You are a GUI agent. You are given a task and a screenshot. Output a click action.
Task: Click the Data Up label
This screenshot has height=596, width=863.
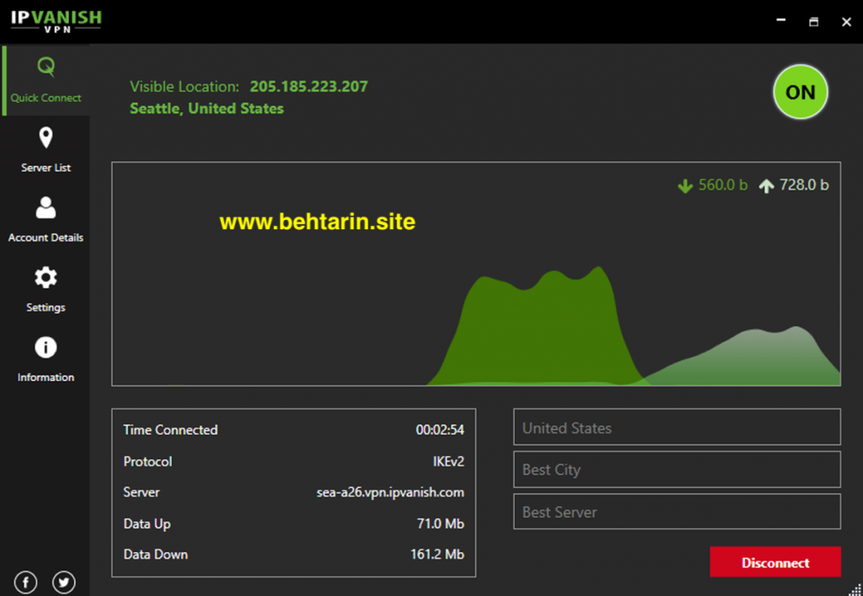point(147,524)
